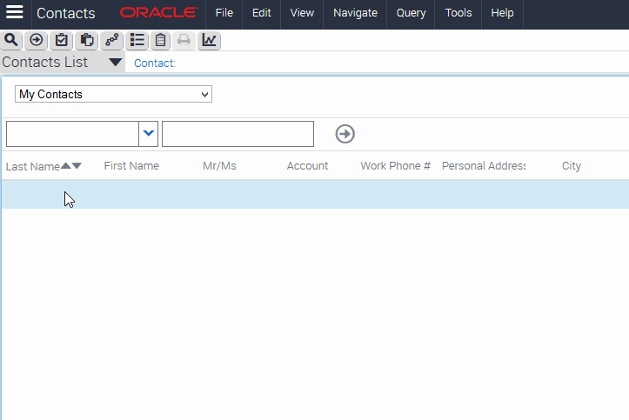Open the View menu
The width and height of the screenshot is (629, 420).
[x=302, y=13]
